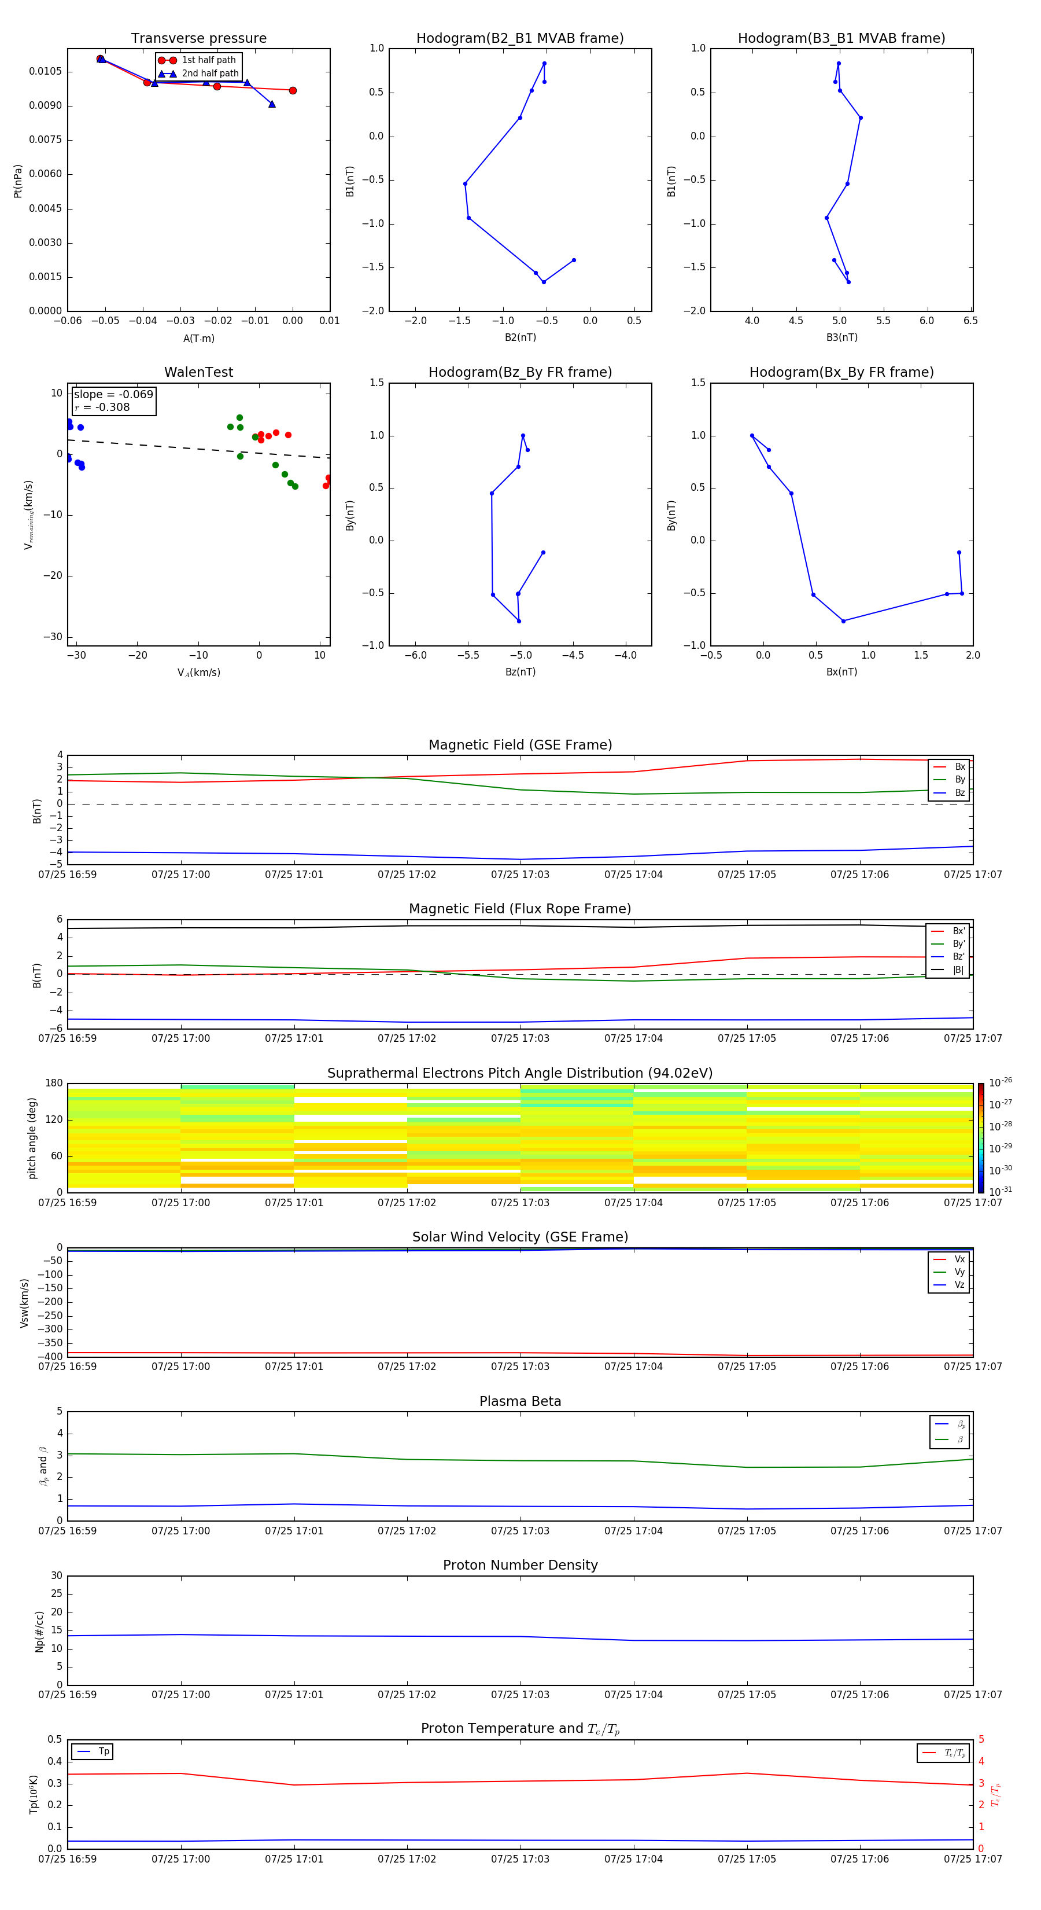Click the Bx legend entry in GSE magnetic field
Screen dimensions: 1041x1910
pos(949,767)
